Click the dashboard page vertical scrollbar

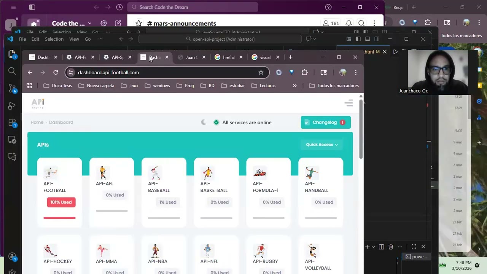click(361, 130)
